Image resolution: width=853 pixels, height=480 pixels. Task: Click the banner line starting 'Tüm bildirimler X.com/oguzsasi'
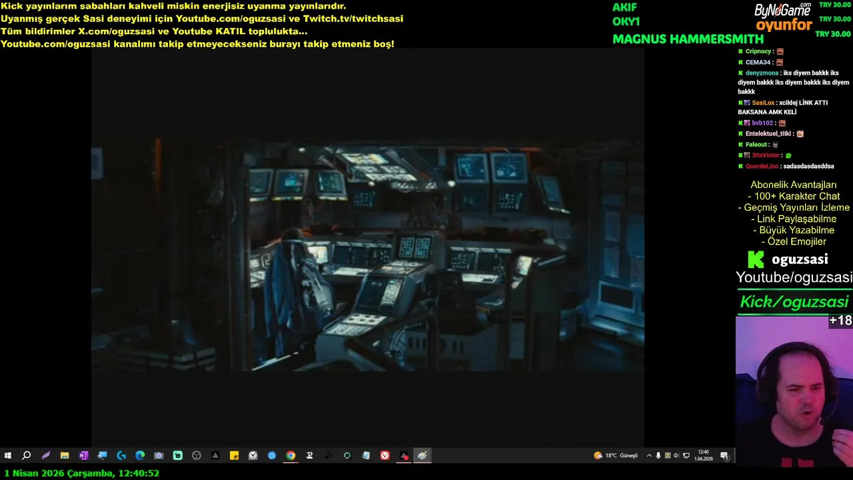point(154,31)
